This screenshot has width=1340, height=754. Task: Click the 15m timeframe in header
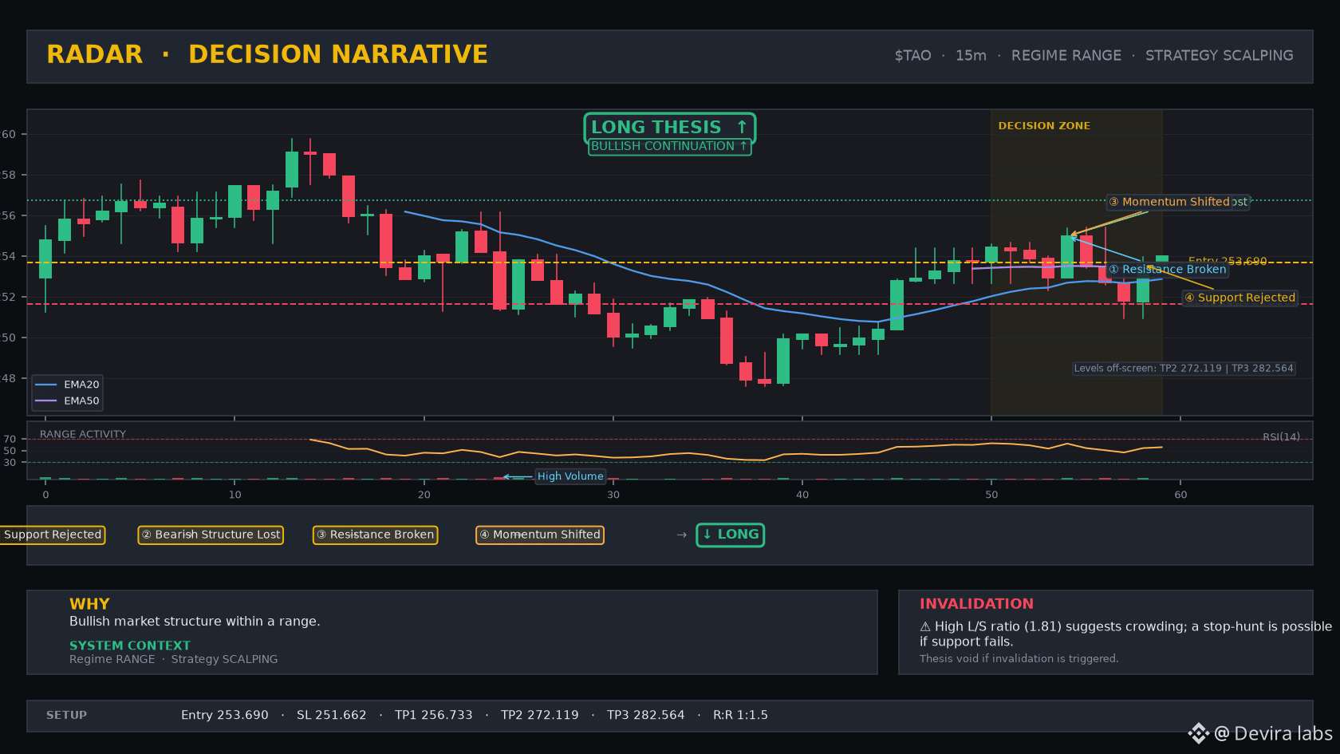click(x=971, y=56)
